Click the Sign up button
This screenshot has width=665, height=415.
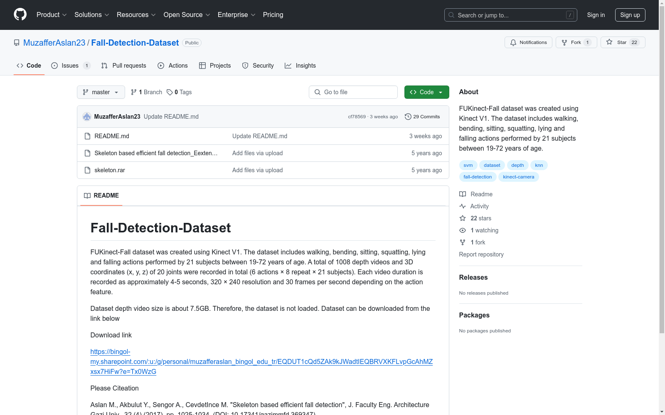(x=630, y=15)
